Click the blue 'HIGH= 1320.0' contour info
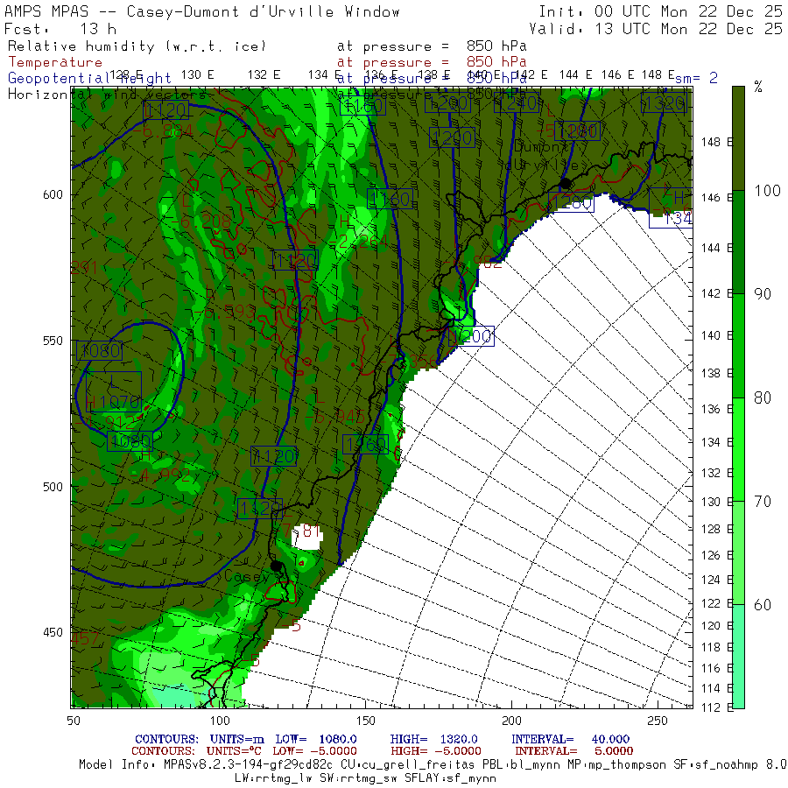 433,739
